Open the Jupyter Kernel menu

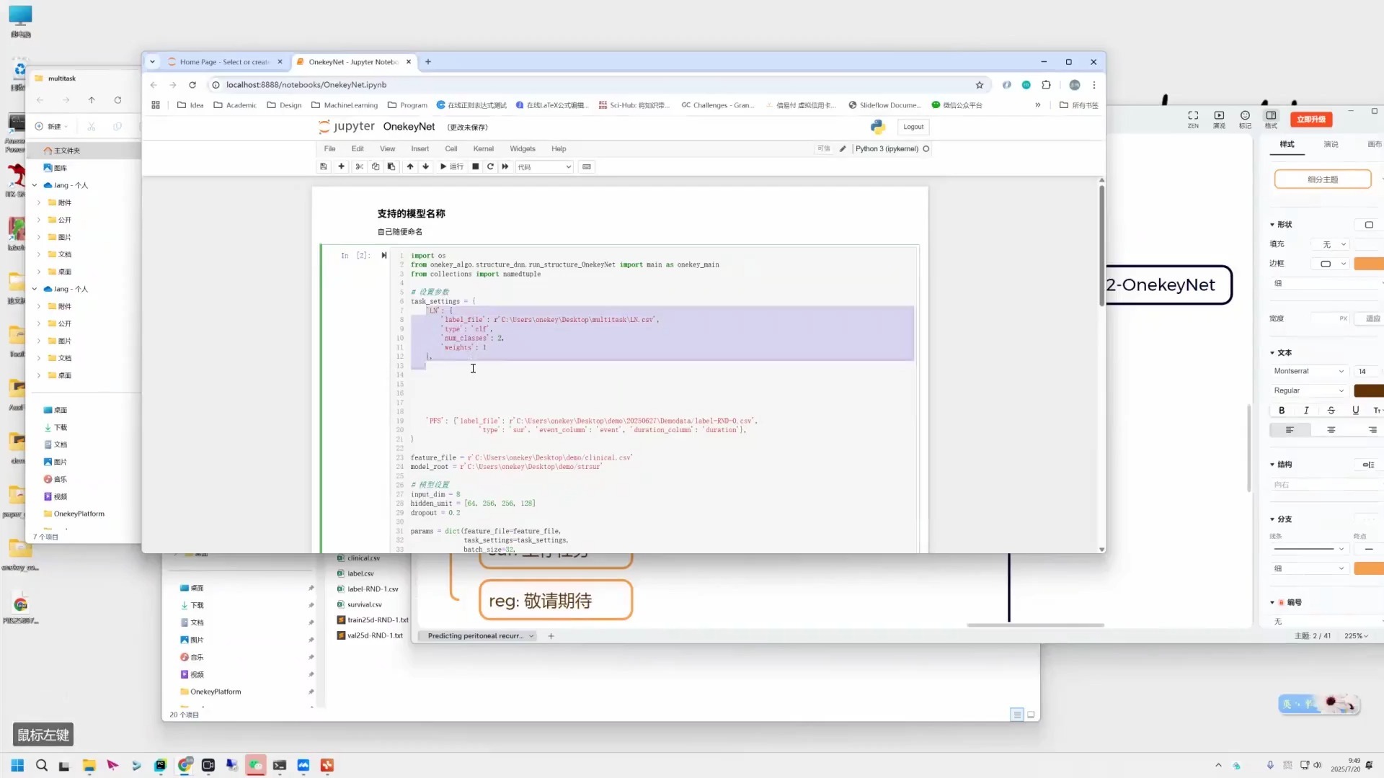[x=484, y=149]
